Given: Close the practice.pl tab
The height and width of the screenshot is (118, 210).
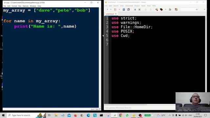Looking at the screenshot, I should (x=116, y=14).
